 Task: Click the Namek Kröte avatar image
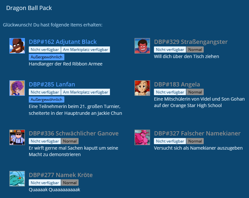click(x=17, y=179)
